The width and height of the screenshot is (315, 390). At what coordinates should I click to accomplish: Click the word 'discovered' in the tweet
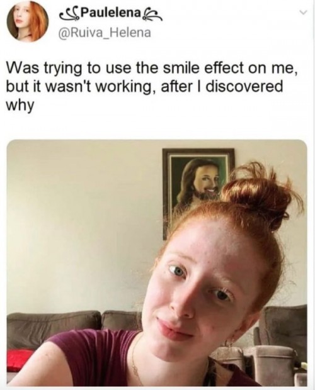pos(245,87)
